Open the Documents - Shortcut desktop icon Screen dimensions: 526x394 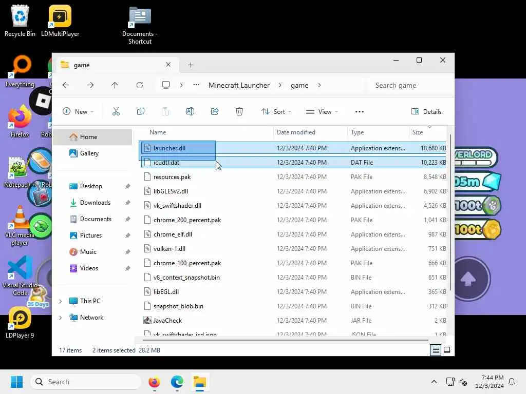coord(140,26)
